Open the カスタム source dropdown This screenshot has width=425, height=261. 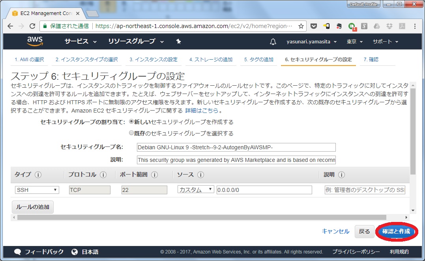pyautogui.click(x=196, y=190)
